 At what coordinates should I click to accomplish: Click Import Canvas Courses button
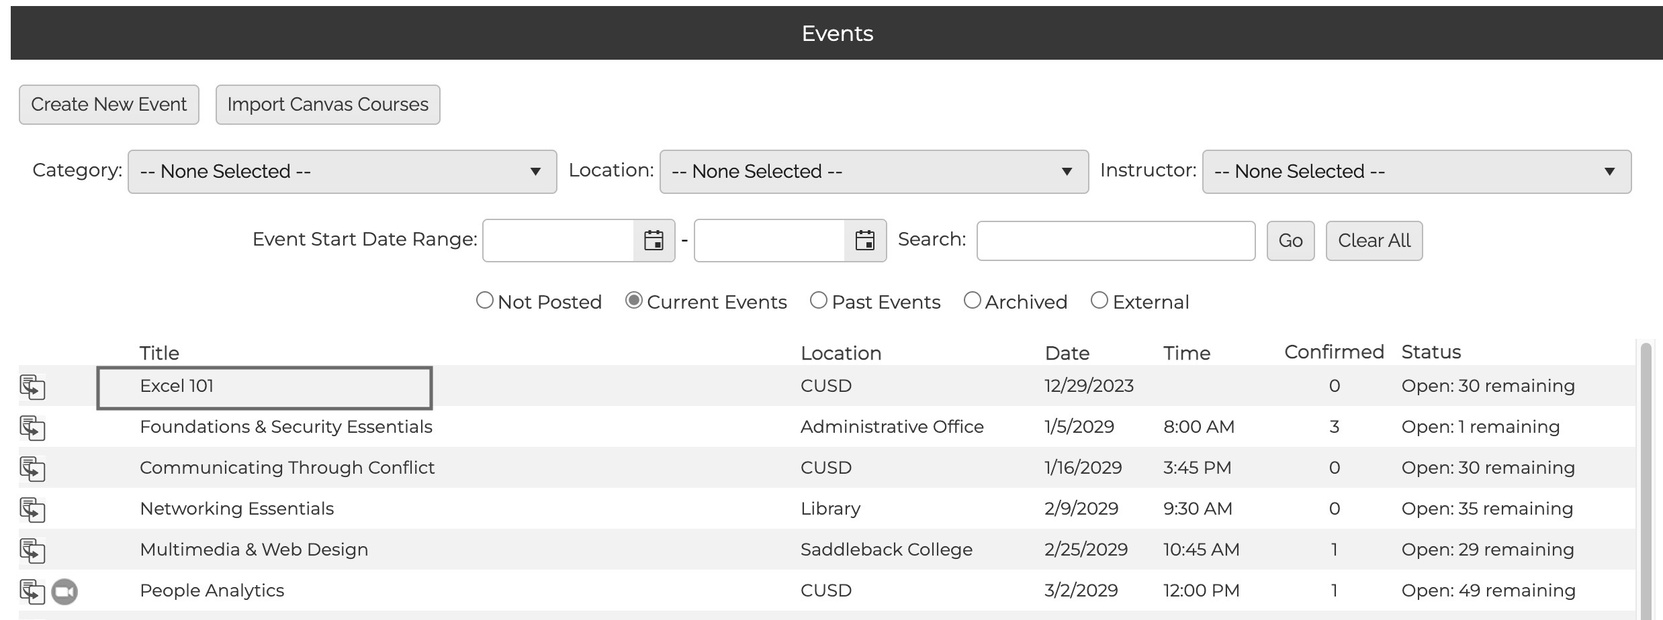pos(328,105)
